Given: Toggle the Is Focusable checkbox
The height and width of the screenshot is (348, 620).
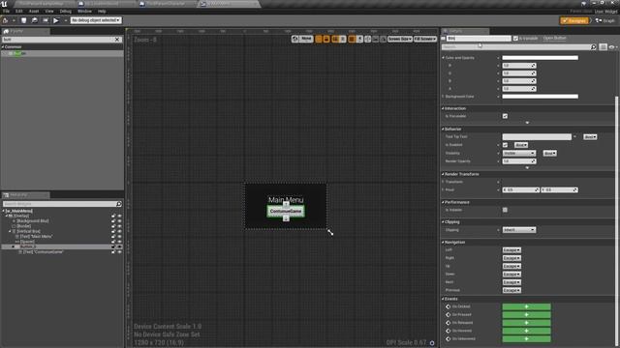Looking at the screenshot, I should [x=505, y=116].
